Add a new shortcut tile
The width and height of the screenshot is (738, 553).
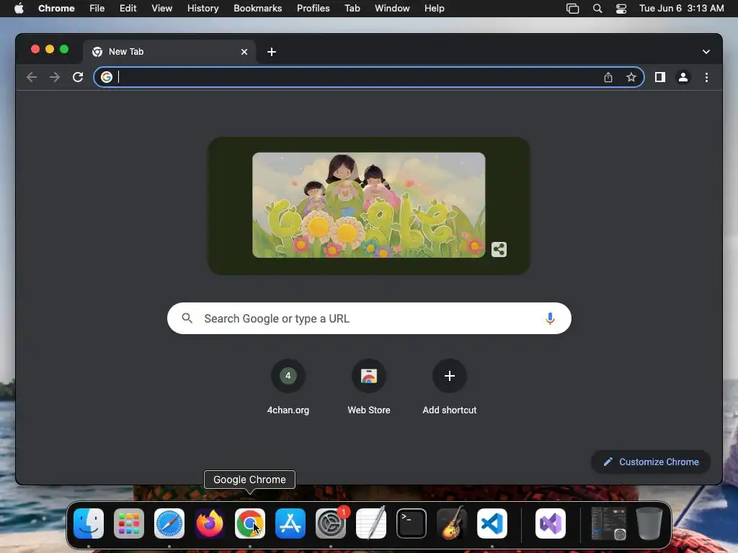pyautogui.click(x=450, y=387)
